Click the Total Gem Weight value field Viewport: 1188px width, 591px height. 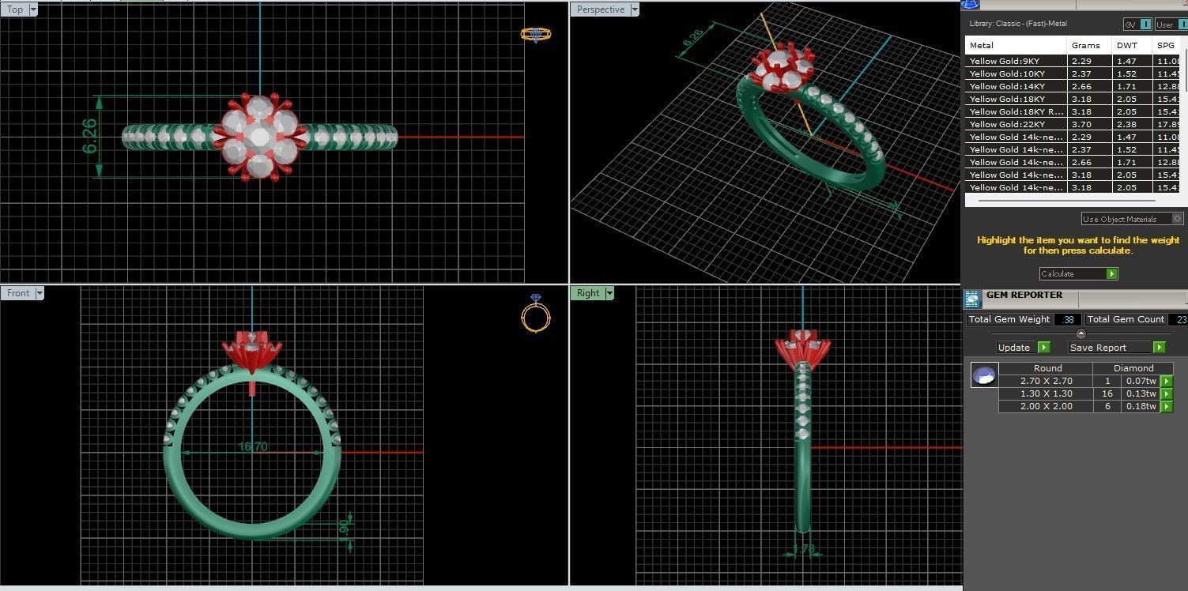(x=1068, y=319)
